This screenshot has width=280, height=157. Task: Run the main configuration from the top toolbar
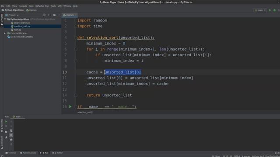[270, 10]
